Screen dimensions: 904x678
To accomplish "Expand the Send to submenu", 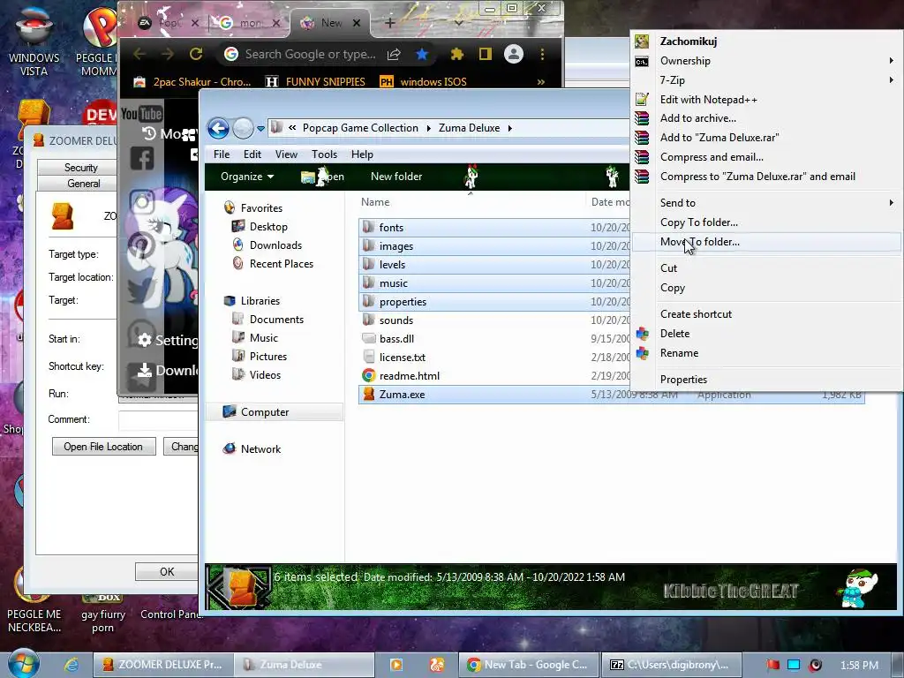I will click(767, 203).
